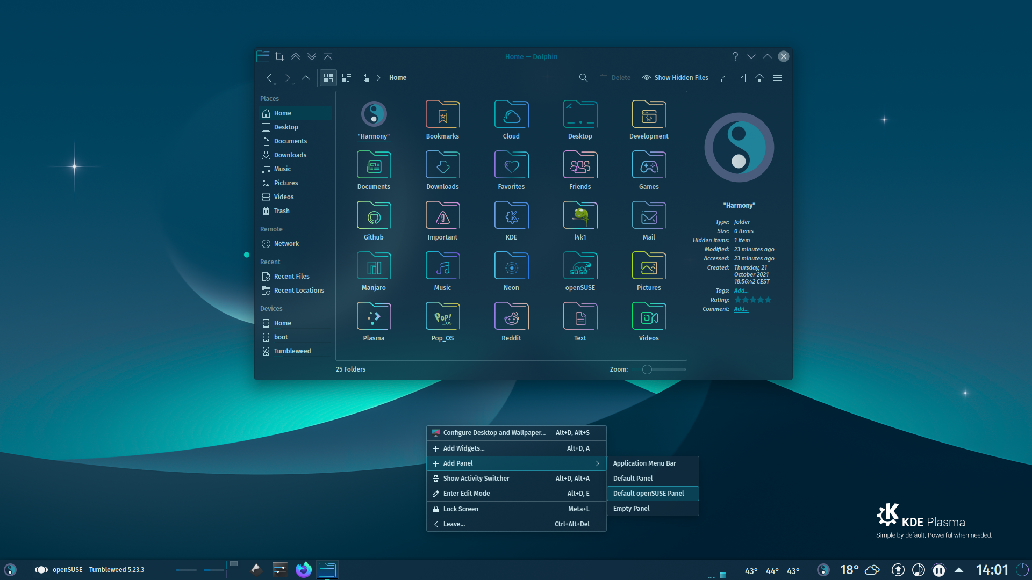Open Recent Files in sidebar

[x=296, y=277]
